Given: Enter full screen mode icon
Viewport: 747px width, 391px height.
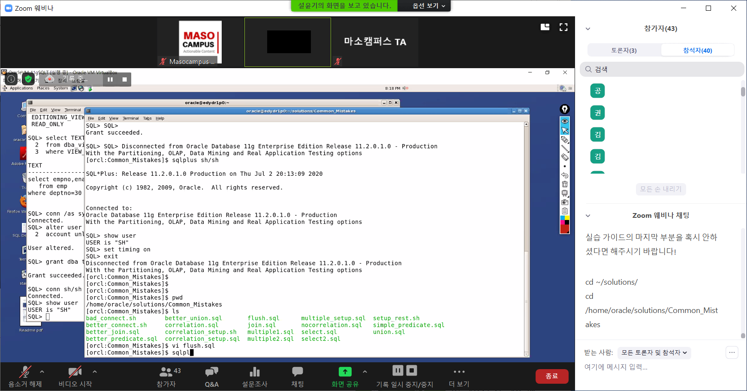Looking at the screenshot, I should point(563,27).
